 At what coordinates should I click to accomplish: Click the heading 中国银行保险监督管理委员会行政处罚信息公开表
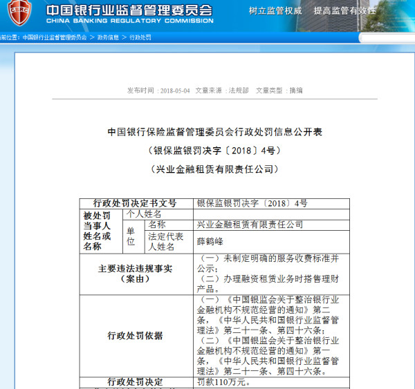coord(214,132)
